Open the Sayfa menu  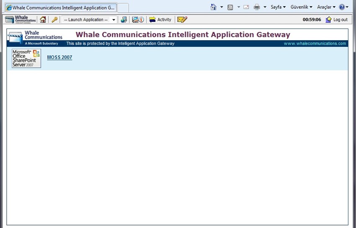pyautogui.click(x=278, y=7)
